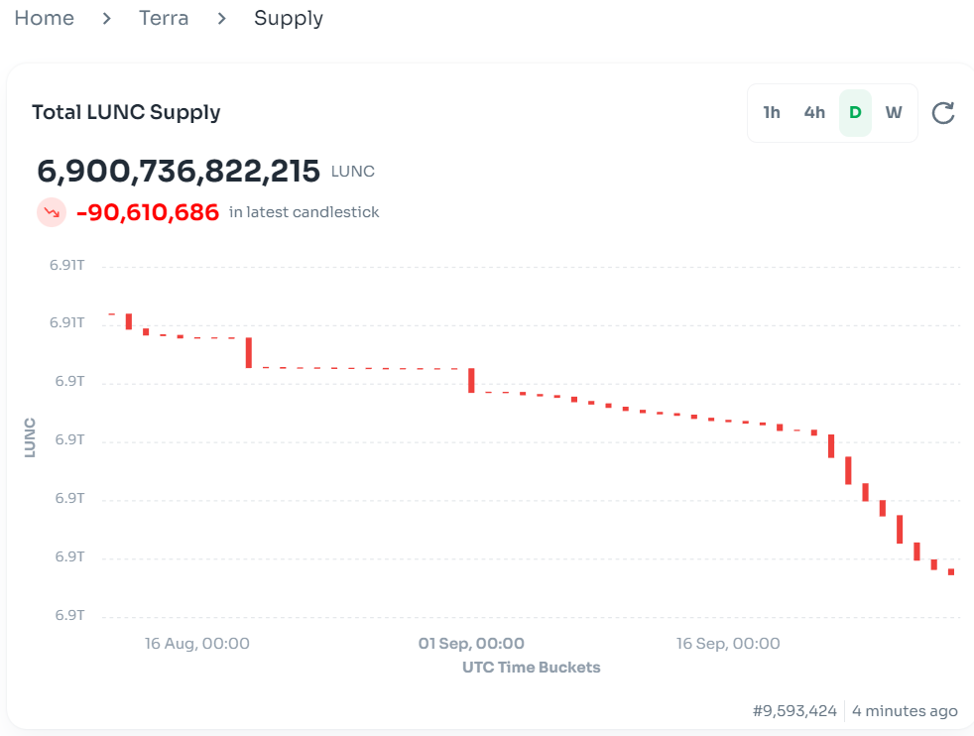Go to the Home breadcrumb
The width and height of the screenshot is (974, 736).
pos(44,19)
